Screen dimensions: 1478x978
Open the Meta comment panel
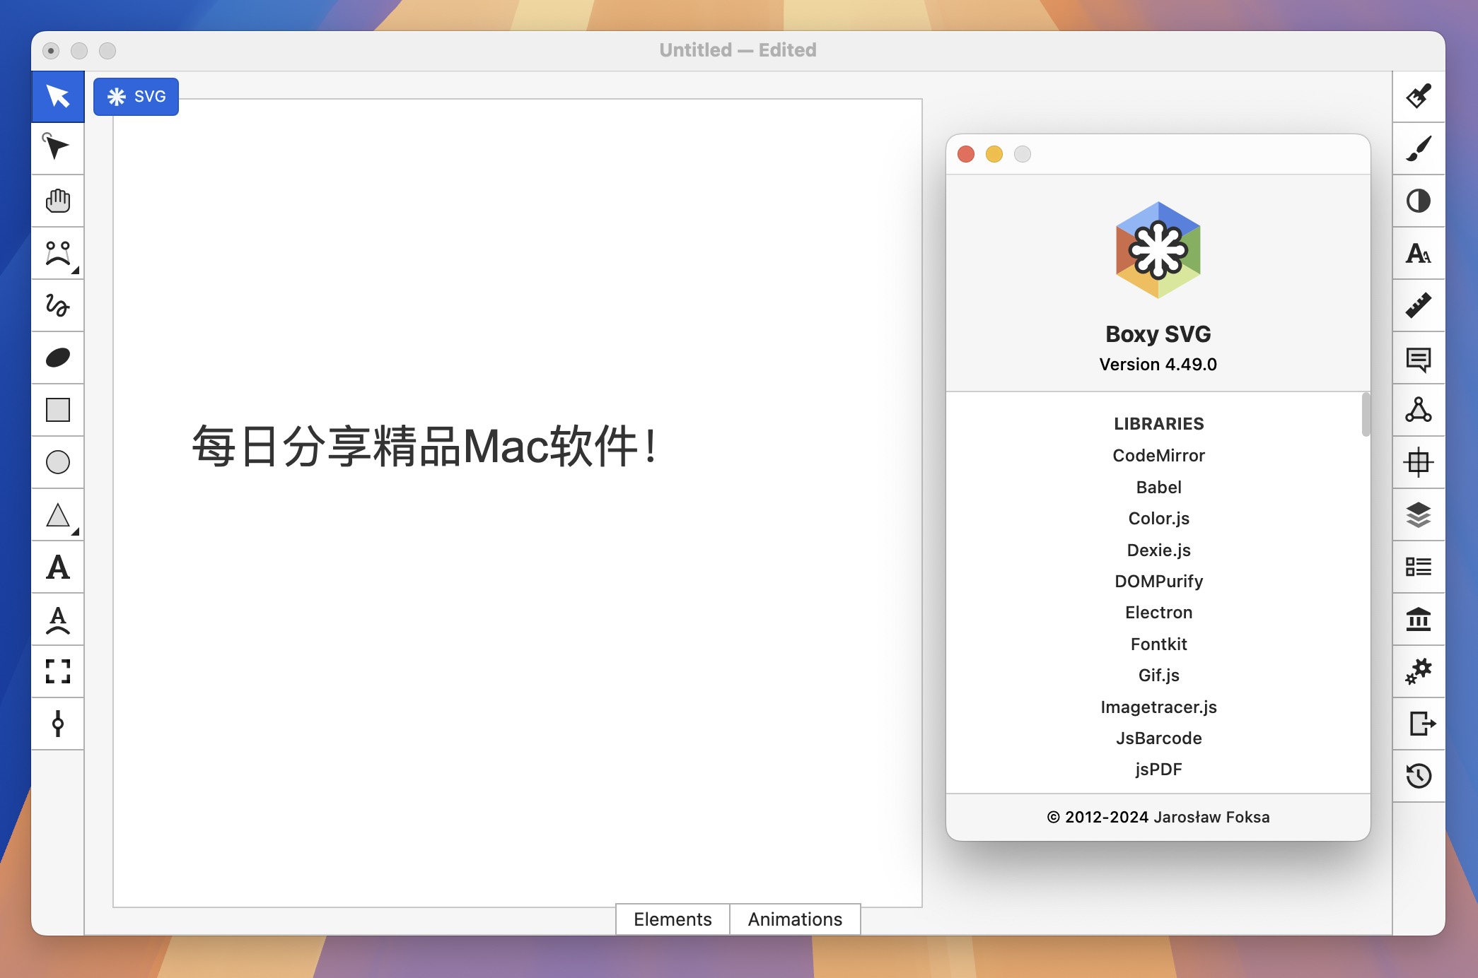(1419, 358)
